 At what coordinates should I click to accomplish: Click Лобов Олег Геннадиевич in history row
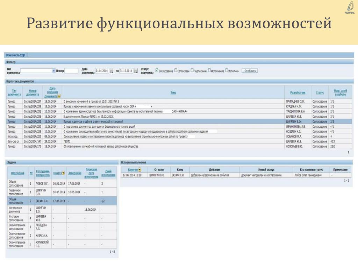click(x=308, y=175)
